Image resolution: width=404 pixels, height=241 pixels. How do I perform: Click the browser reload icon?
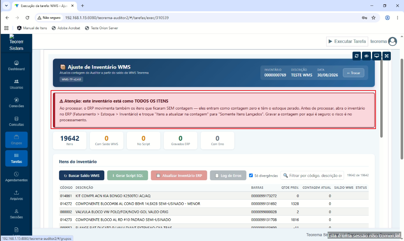(27, 18)
